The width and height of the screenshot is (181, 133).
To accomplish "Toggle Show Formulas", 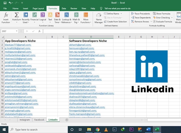I will tap(162, 14).
